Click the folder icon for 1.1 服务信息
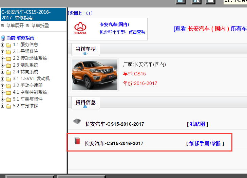This screenshot has width=247, height=178. [8, 45]
